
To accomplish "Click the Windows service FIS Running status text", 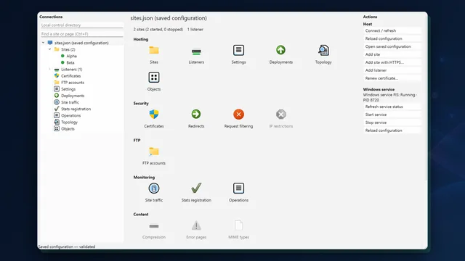I will [390, 97].
